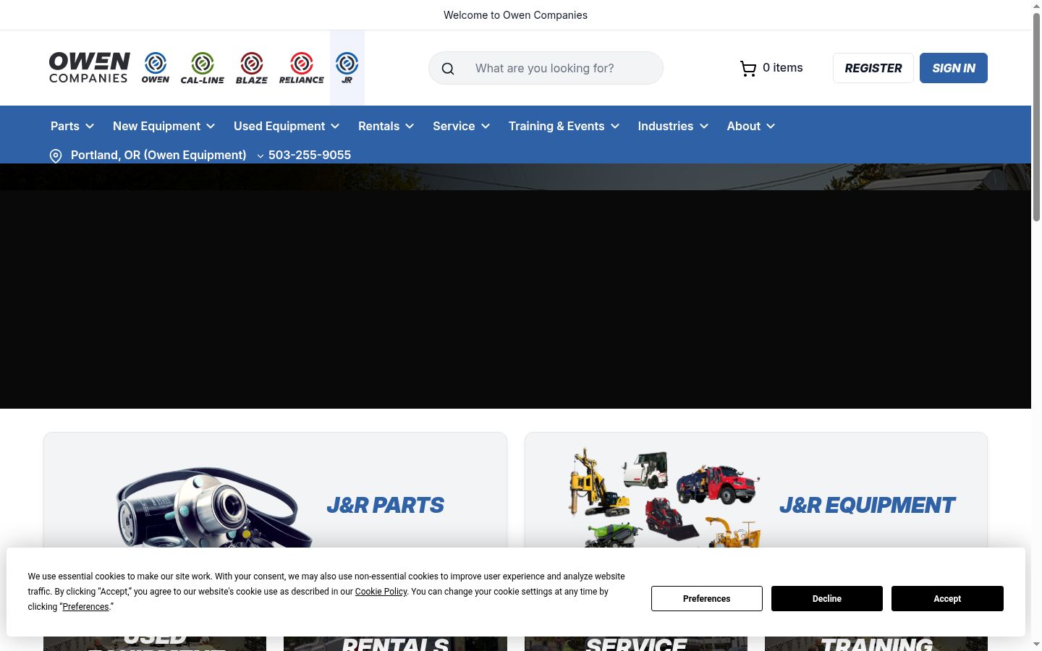Open the shopping cart icon
The height and width of the screenshot is (651, 1042).
748,69
